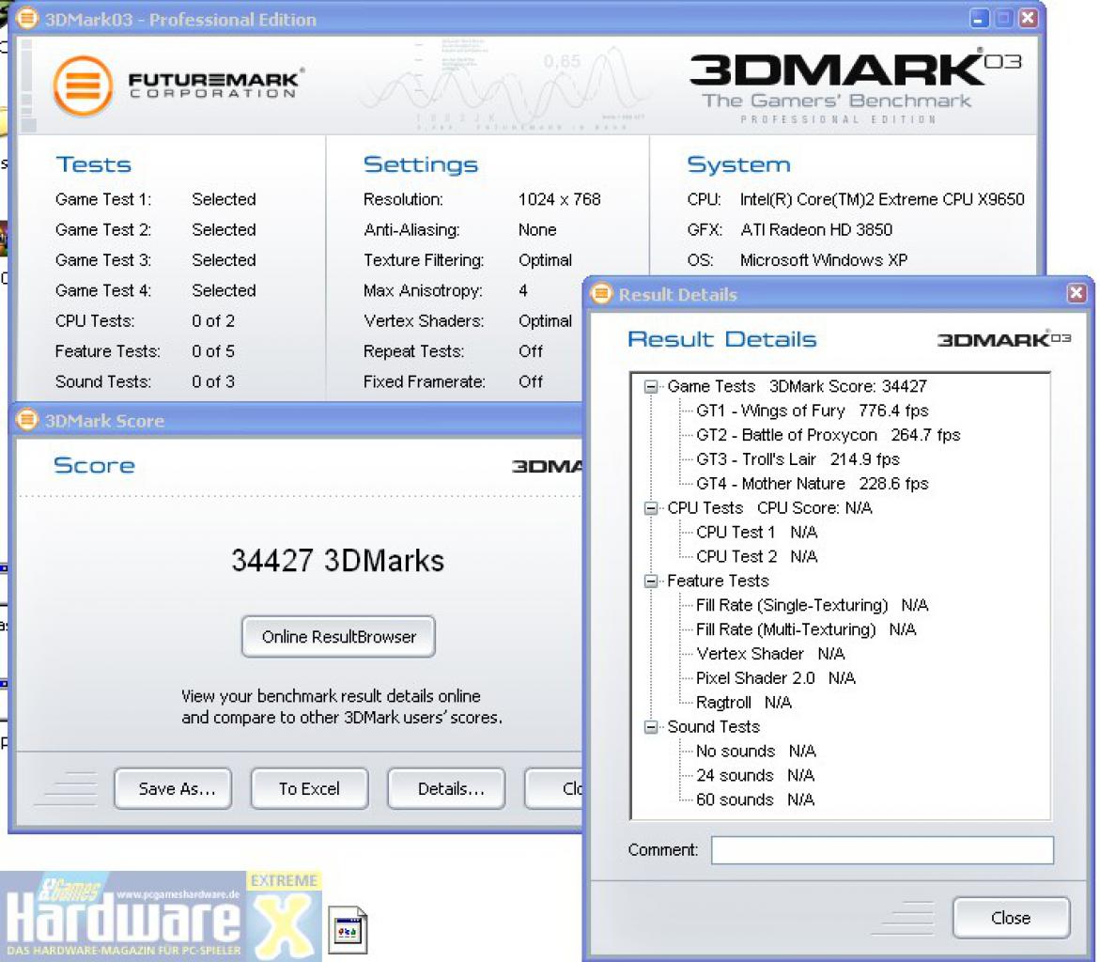Select CPU Test 2 row

click(756, 556)
